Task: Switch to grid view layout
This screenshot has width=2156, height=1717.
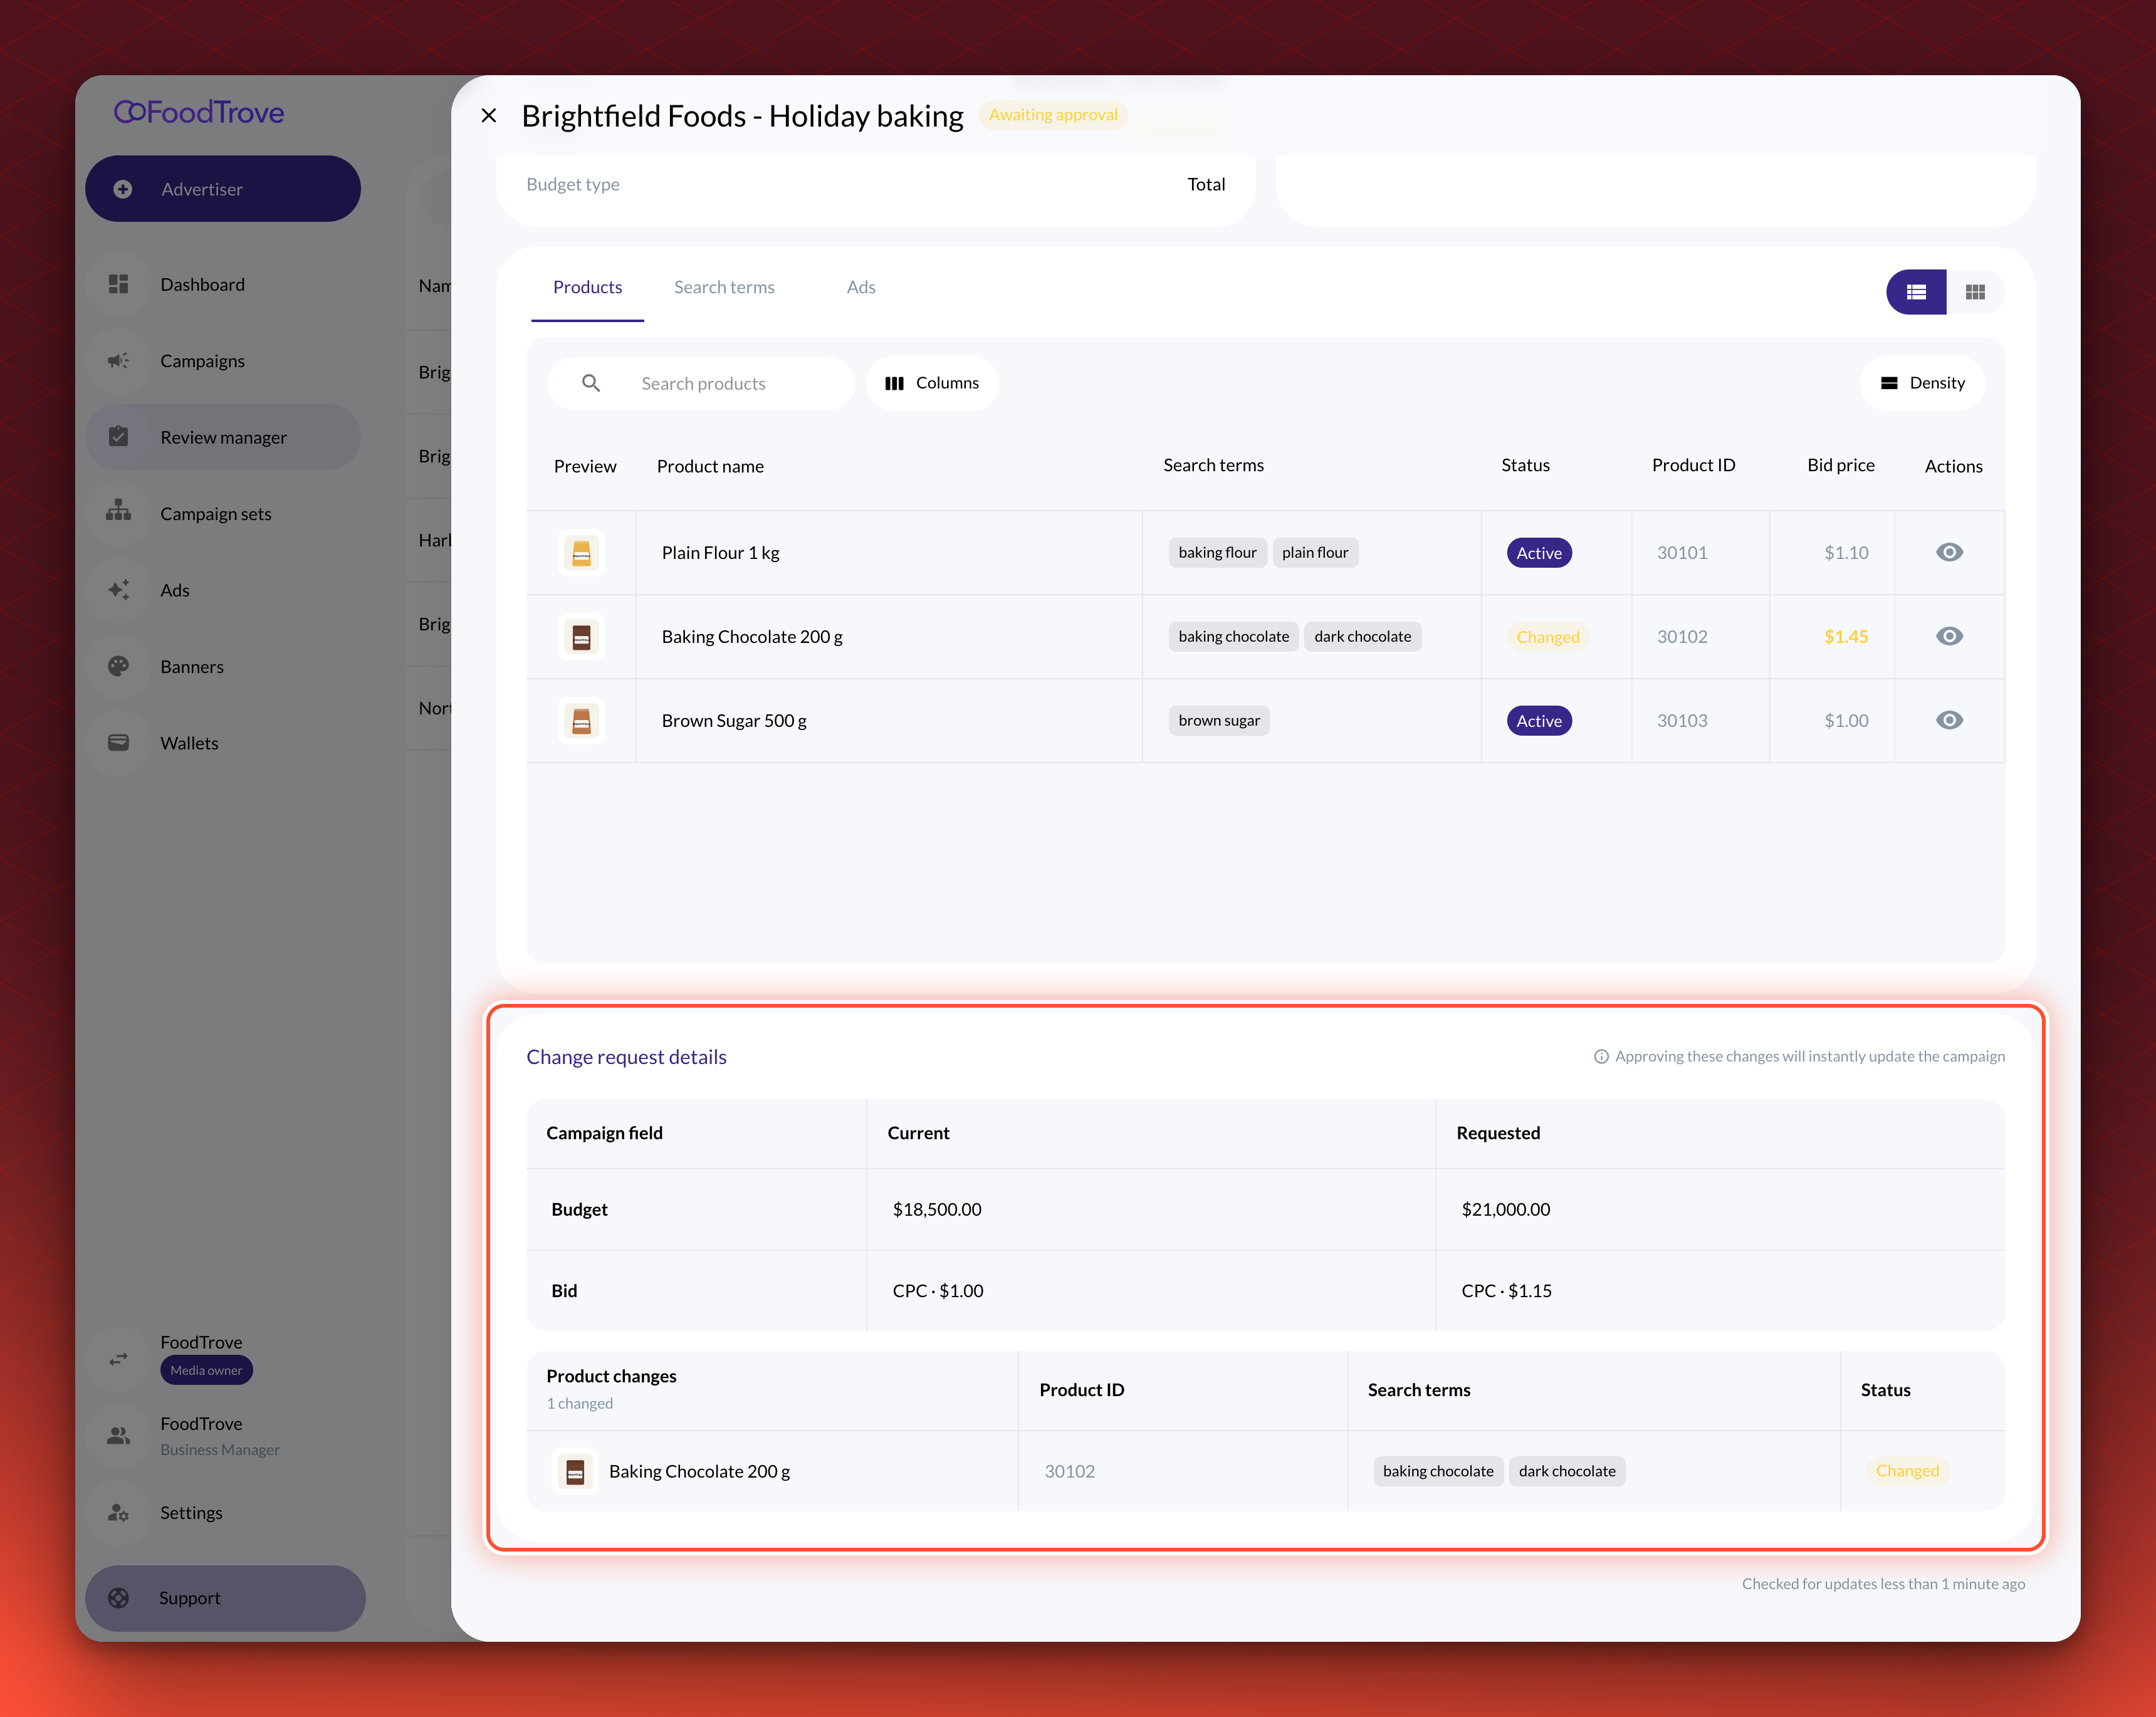Action: click(1975, 292)
